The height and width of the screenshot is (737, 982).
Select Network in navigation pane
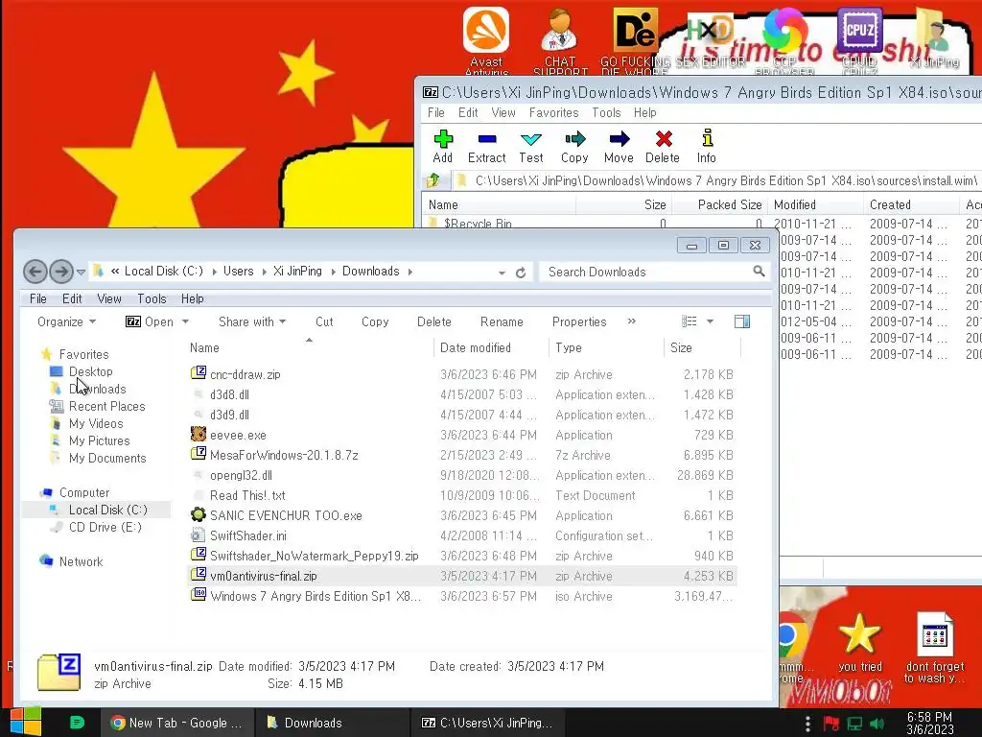pyautogui.click(x=81, y=561)
